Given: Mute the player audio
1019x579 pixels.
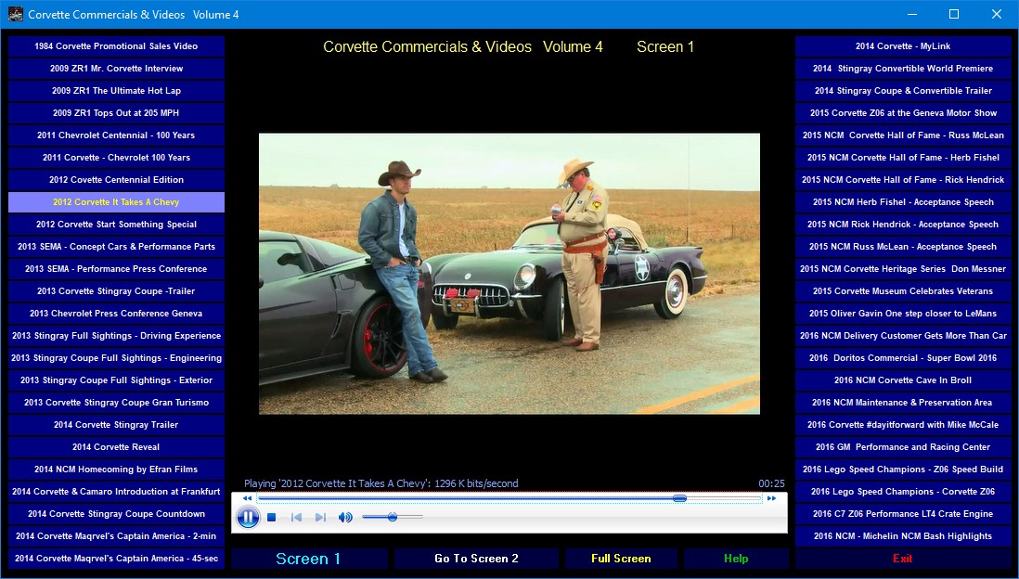Looking at the screenshot, I should pyautogui.click(x=345, y=517).
